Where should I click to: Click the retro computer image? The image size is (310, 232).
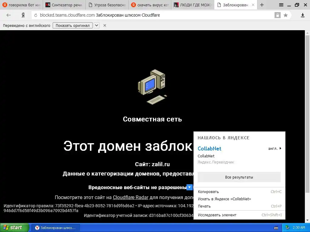click(x=152, y=87)
